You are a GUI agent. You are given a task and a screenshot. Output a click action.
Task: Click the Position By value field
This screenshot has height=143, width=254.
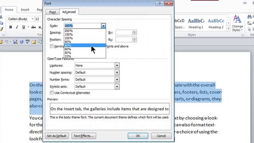(x=124, y=40)
